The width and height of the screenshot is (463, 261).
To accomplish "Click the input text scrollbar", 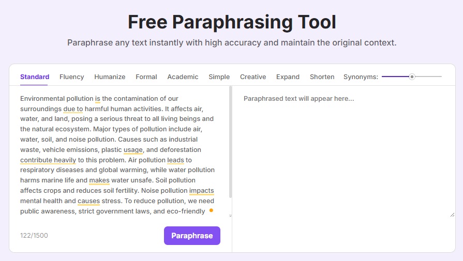I will point(230,142).
